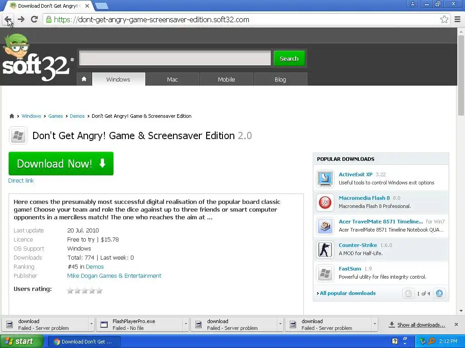Go to the soft32 home tab icon
Image resolution: width=465 pixels, height=348 pixels.
coord(84,79)
